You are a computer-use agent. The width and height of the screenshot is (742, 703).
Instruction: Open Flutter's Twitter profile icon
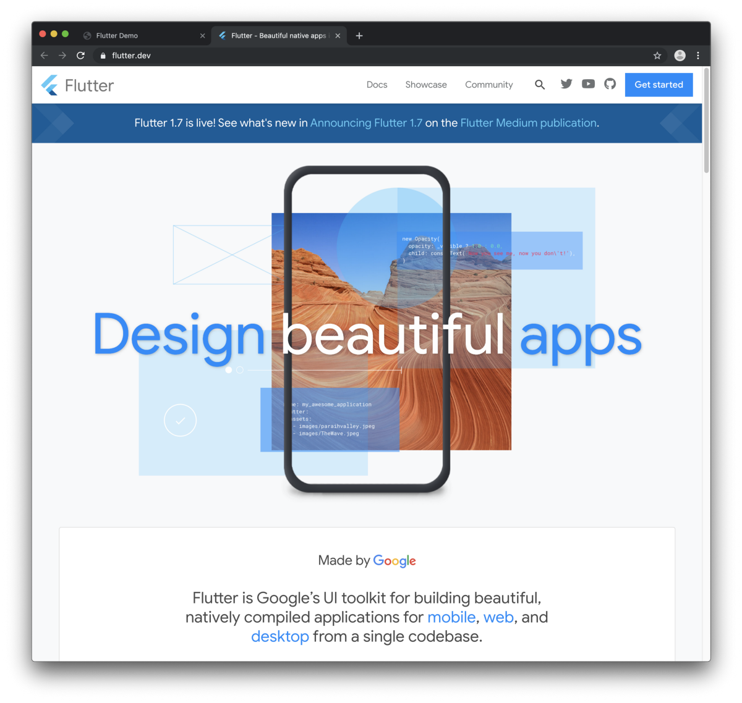(566, 84)
